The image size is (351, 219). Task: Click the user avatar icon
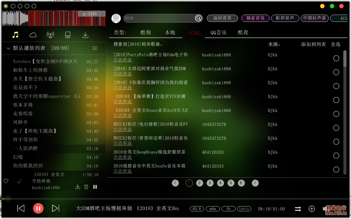116,18
